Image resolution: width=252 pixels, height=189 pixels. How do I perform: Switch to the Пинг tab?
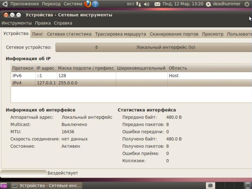(x=38, y=34)
